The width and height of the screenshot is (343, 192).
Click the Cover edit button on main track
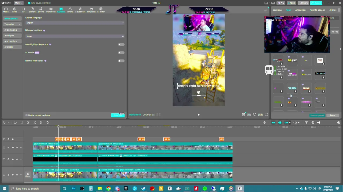[x=28, y=175]
